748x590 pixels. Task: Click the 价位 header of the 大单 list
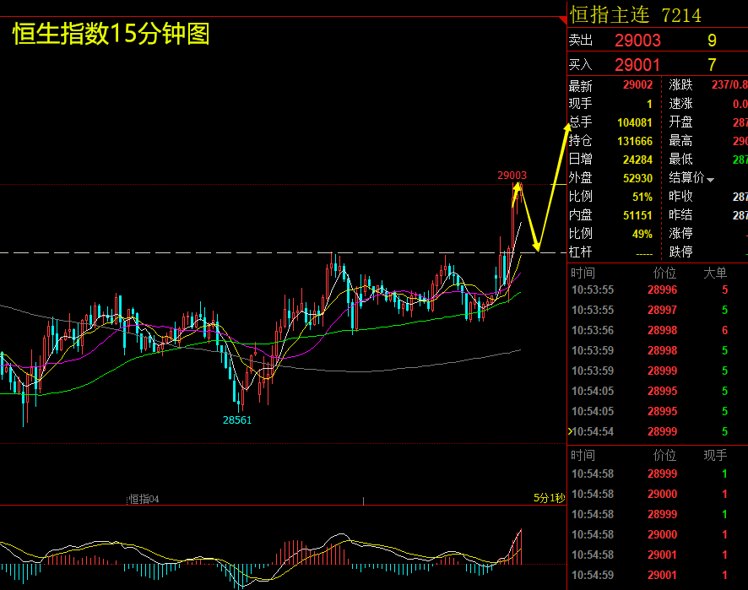(664, 273)
